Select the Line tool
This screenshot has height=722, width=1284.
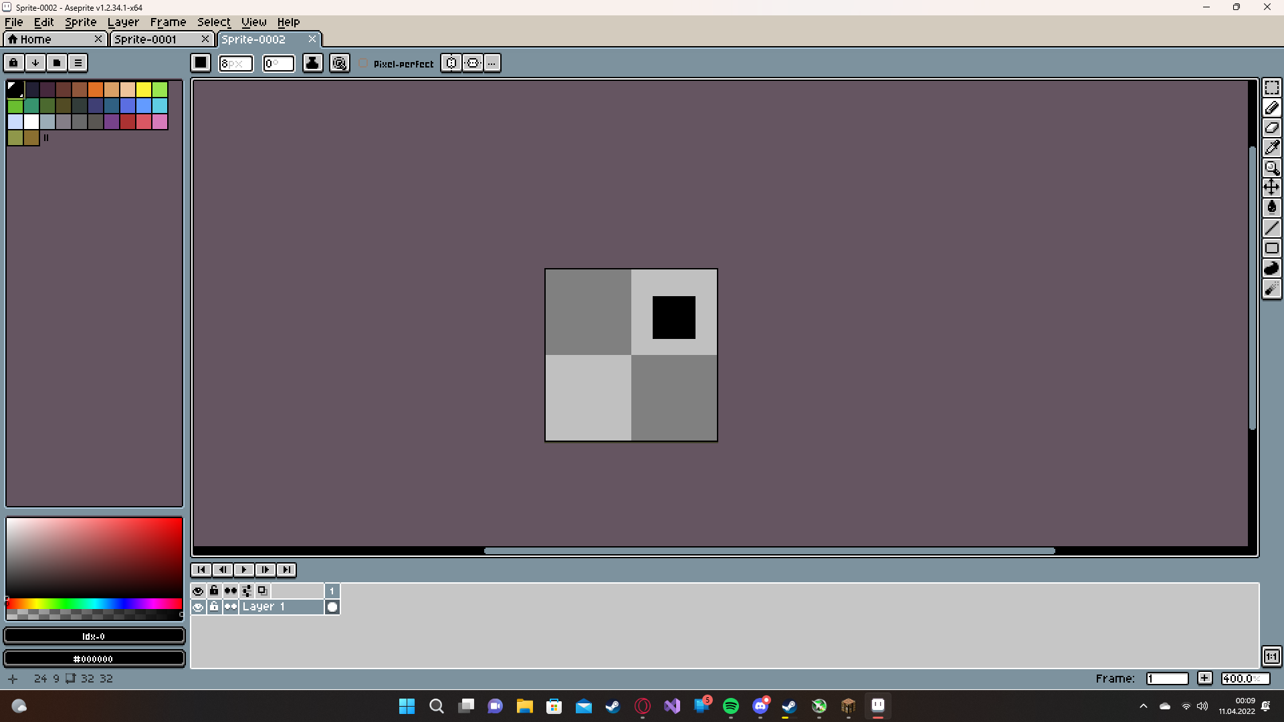pos(1273,228)
